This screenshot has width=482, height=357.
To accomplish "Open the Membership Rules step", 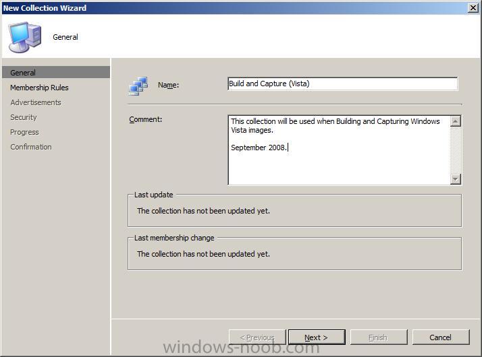I will (39, 88).
